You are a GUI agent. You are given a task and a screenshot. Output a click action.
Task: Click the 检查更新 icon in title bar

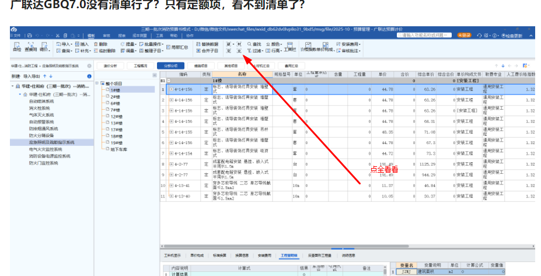[512, 36]
